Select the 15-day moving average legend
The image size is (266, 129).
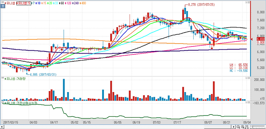44,3
